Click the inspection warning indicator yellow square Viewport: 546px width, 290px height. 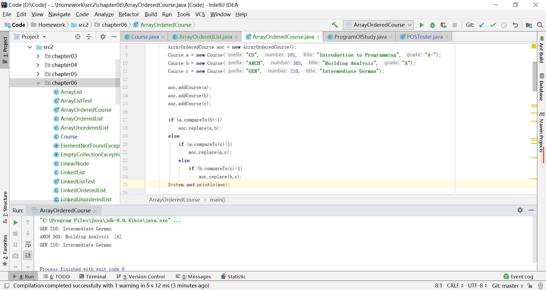click(x=534, y=46)
